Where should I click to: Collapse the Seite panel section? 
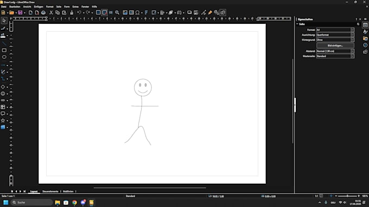pos(297,24)
